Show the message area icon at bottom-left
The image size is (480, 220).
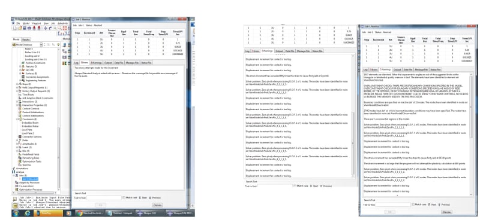14,199
